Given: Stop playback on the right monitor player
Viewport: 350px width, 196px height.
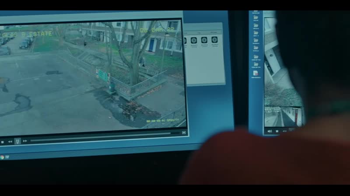Looking at the screenshot, I should 277,131.
